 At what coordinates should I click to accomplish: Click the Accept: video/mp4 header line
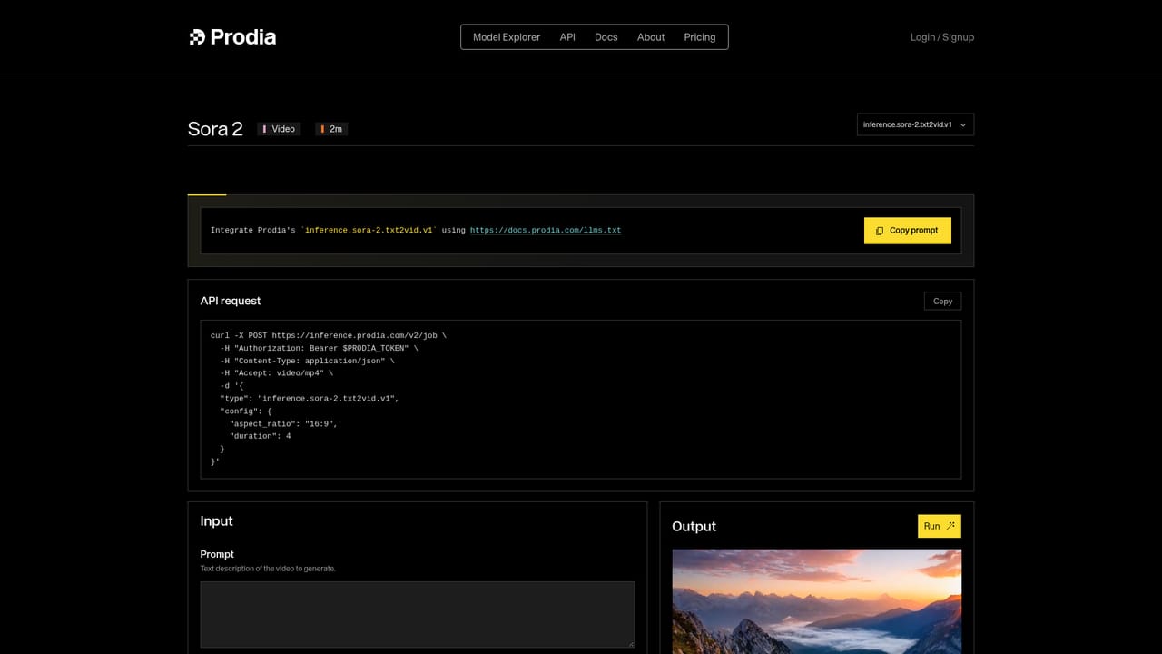(x=276, y=373)
